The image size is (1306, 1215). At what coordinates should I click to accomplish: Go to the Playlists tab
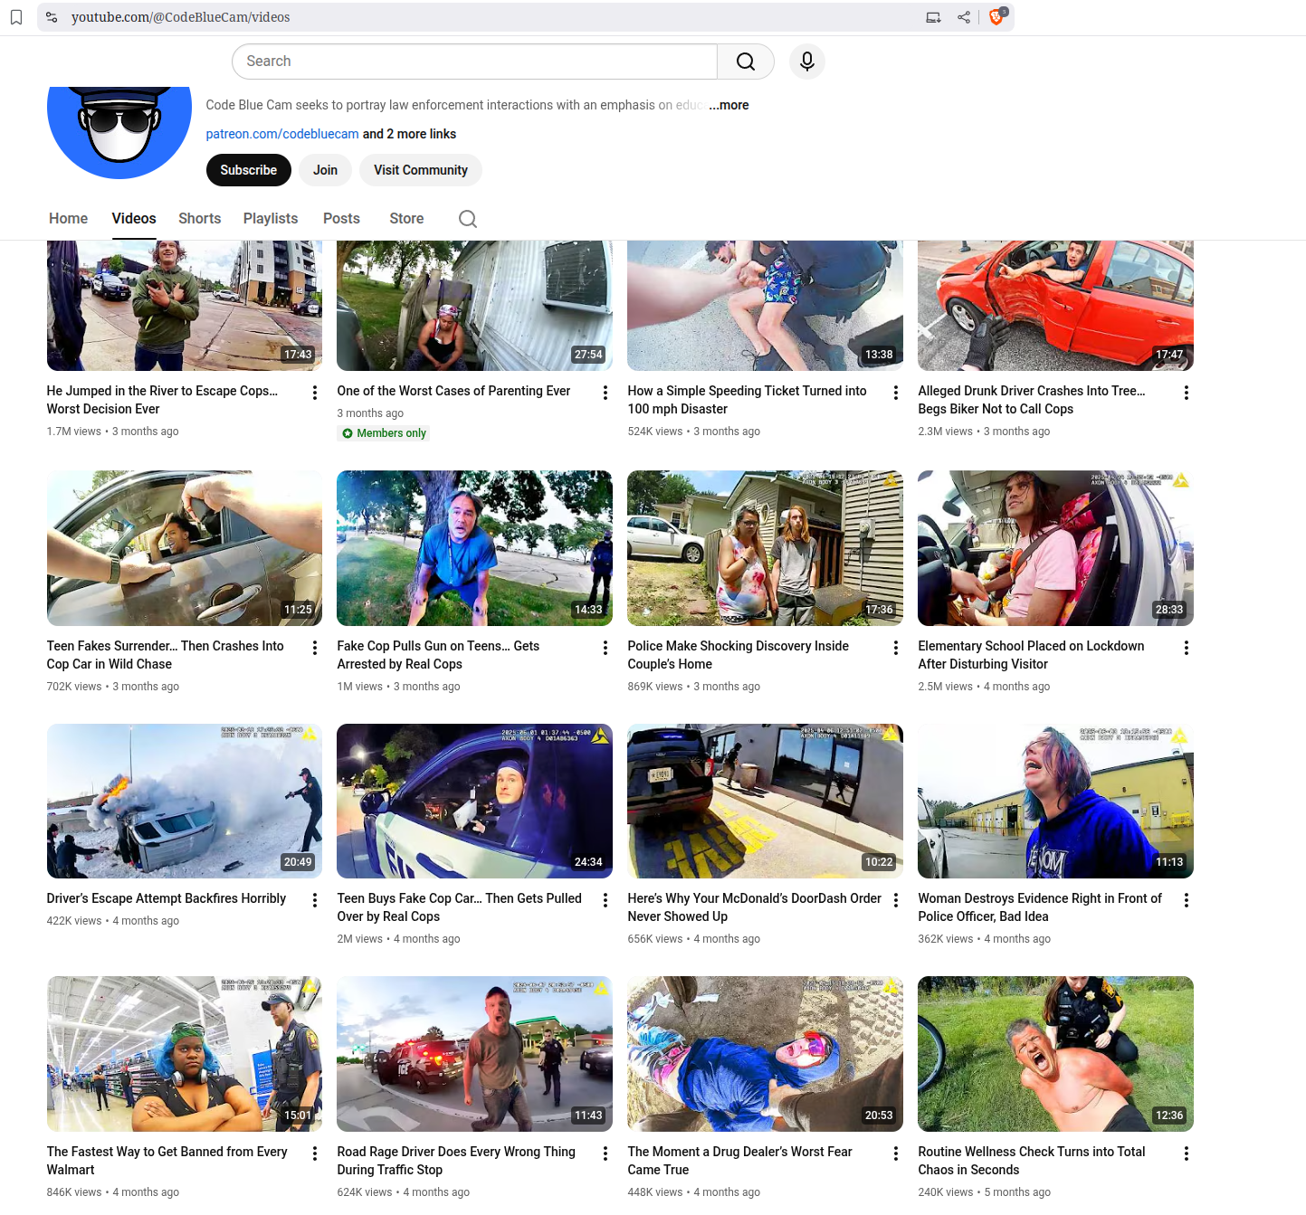coord(271,219)
